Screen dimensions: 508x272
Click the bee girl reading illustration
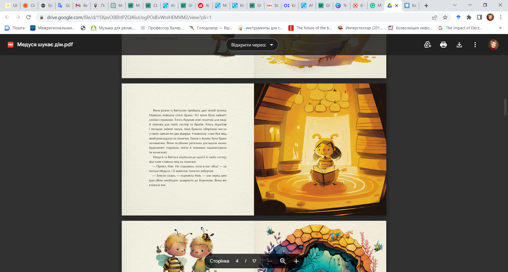[x=320, y=149]
